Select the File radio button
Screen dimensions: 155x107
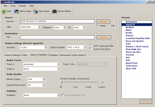pyautogui.click(x=109, y=26)
